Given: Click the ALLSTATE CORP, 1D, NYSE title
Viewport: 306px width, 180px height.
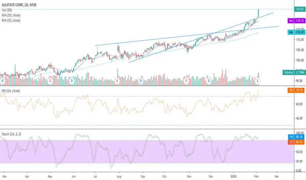Looking at the screenshot, I should [x=19, y=5].
